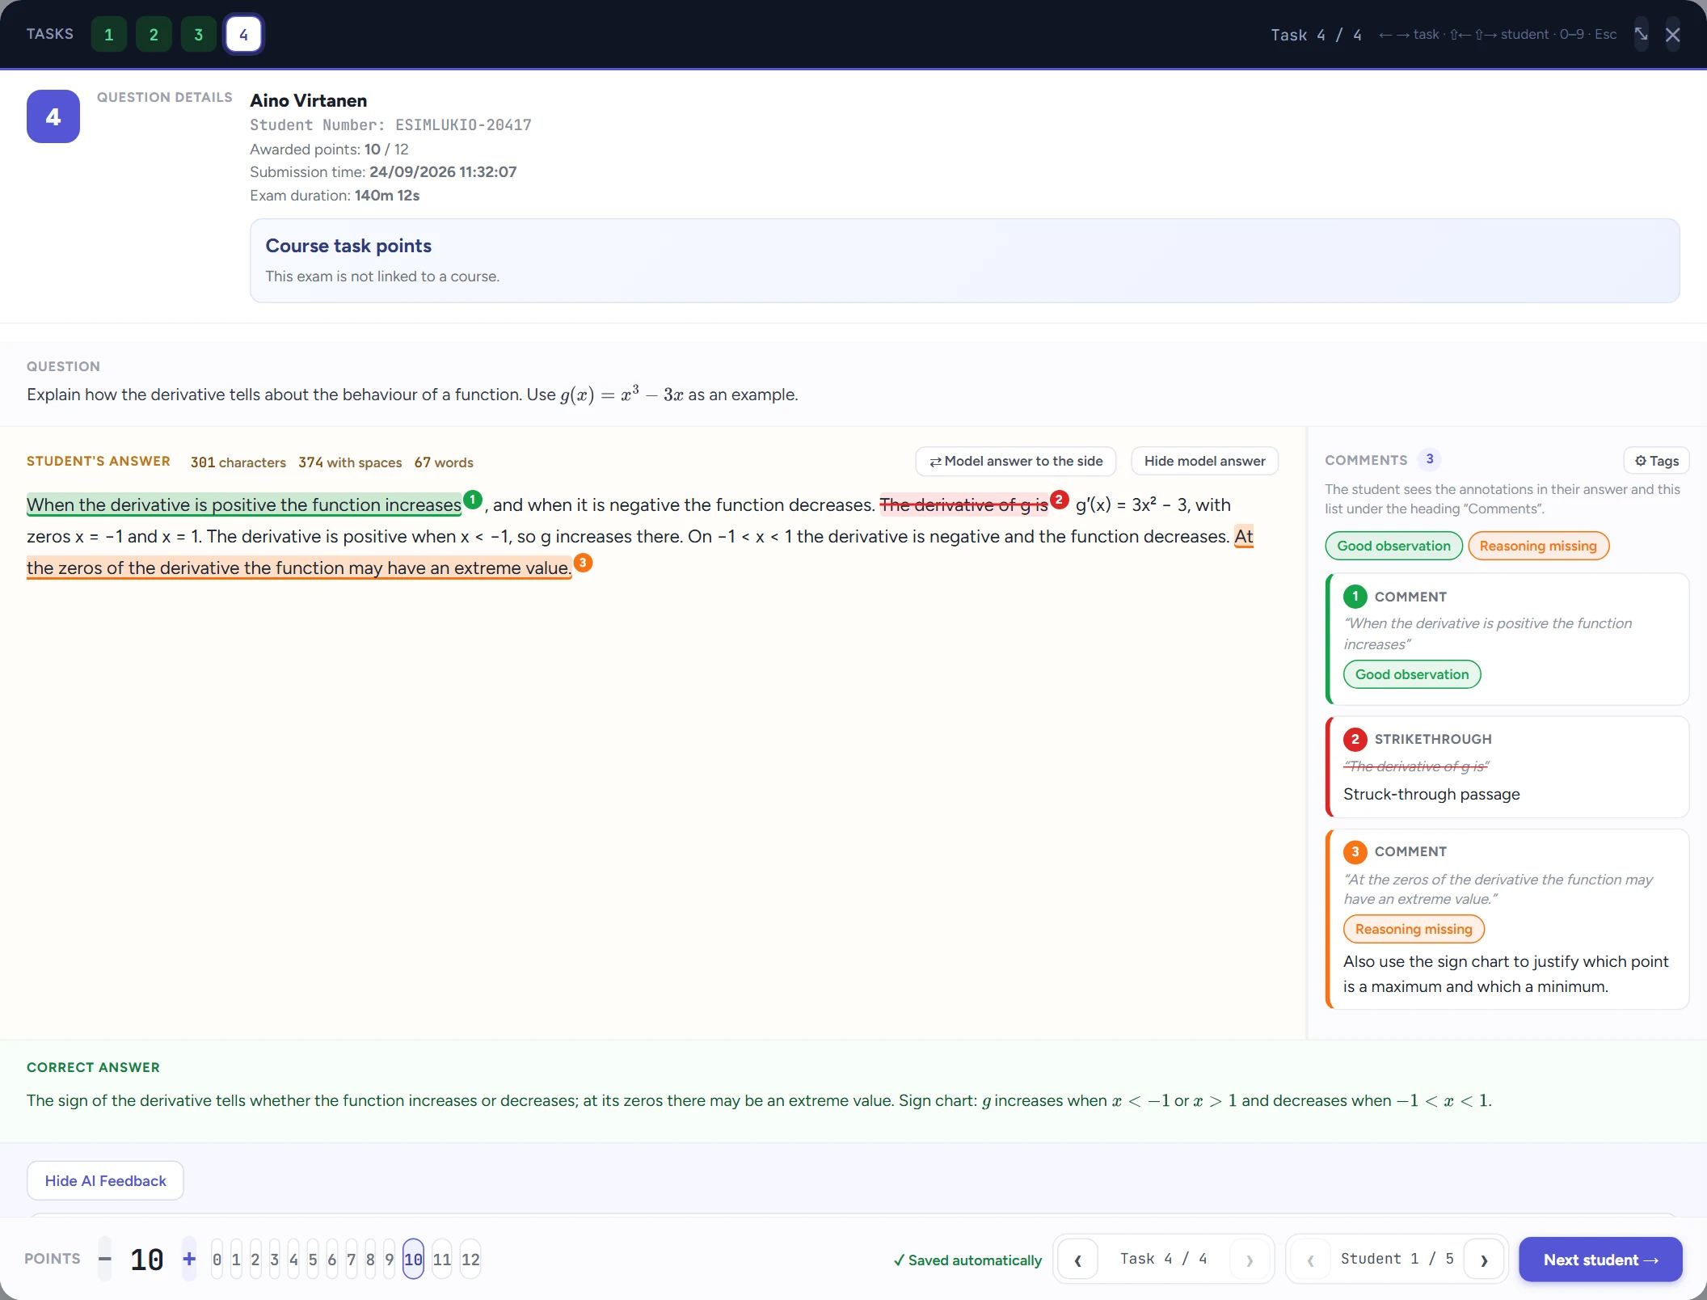The image size is (1707, 1300).
Task: Click the orange annotation marker 3
Action: [x=583, y=563]
